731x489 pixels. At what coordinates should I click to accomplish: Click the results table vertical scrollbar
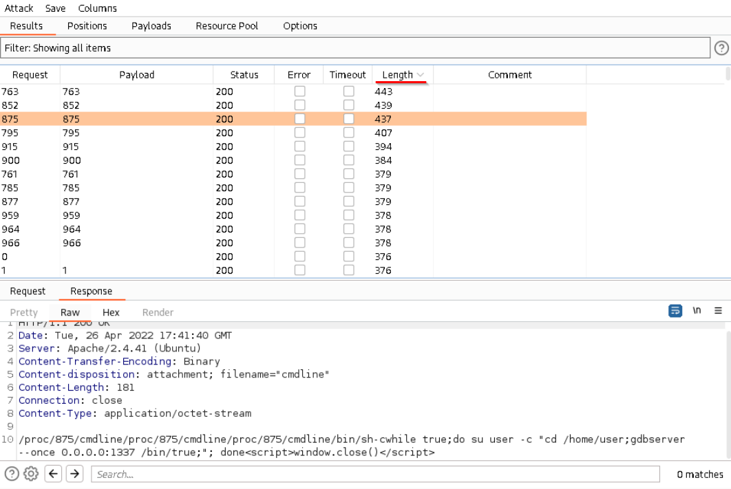tap(728, 74)
